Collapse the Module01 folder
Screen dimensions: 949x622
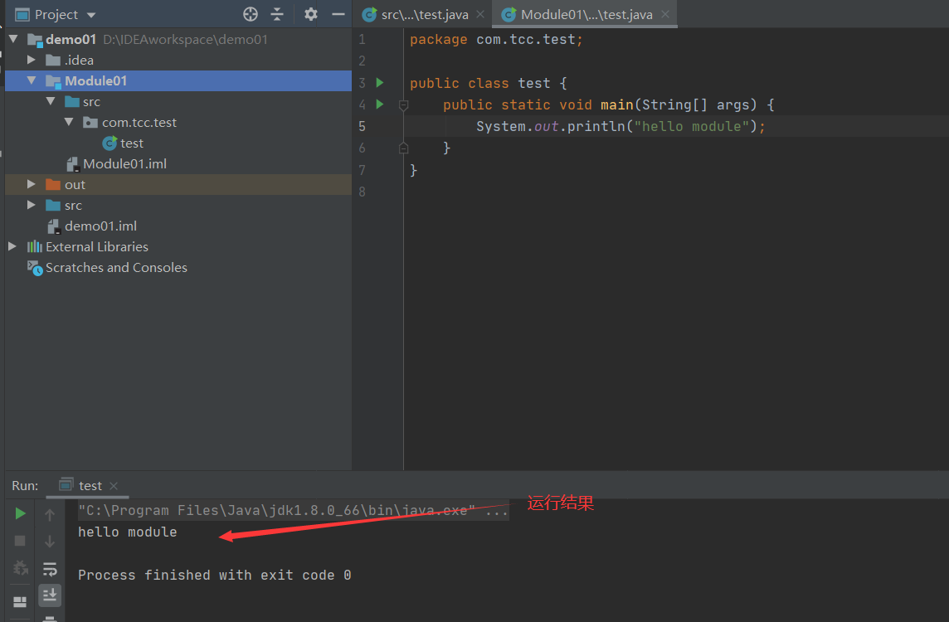(x=32, y=80)
